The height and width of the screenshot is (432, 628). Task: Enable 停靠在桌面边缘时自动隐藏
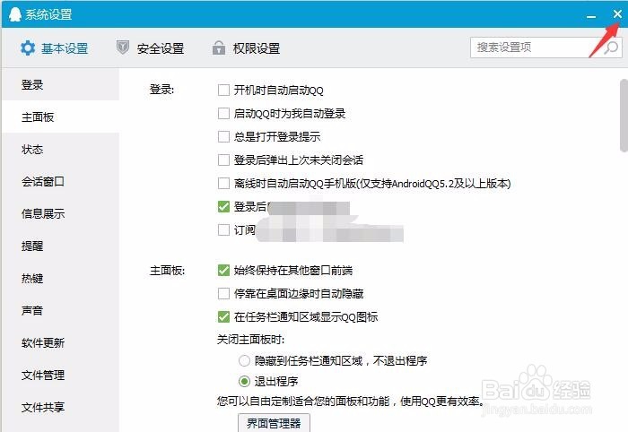(223, 294)
